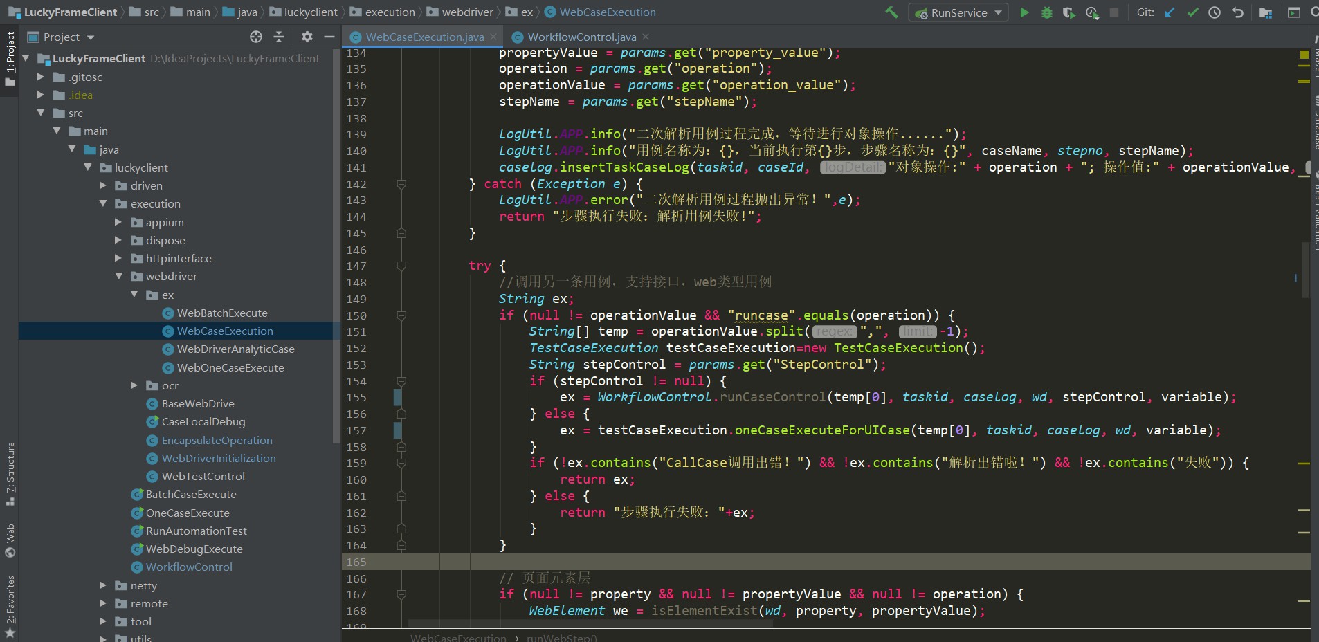
Task: Toggle code folding at line 142
Action: pyautogui.click(x=401, y=184)
